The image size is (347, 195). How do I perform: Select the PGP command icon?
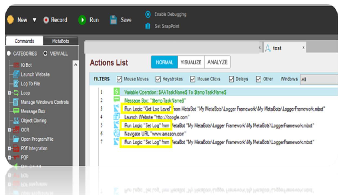(x=17, y=158)
